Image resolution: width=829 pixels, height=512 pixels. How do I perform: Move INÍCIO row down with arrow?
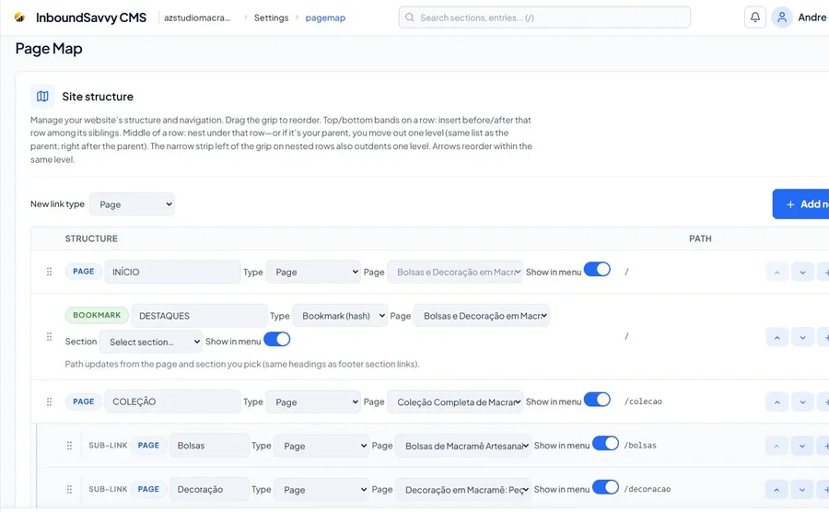[802, 273]
